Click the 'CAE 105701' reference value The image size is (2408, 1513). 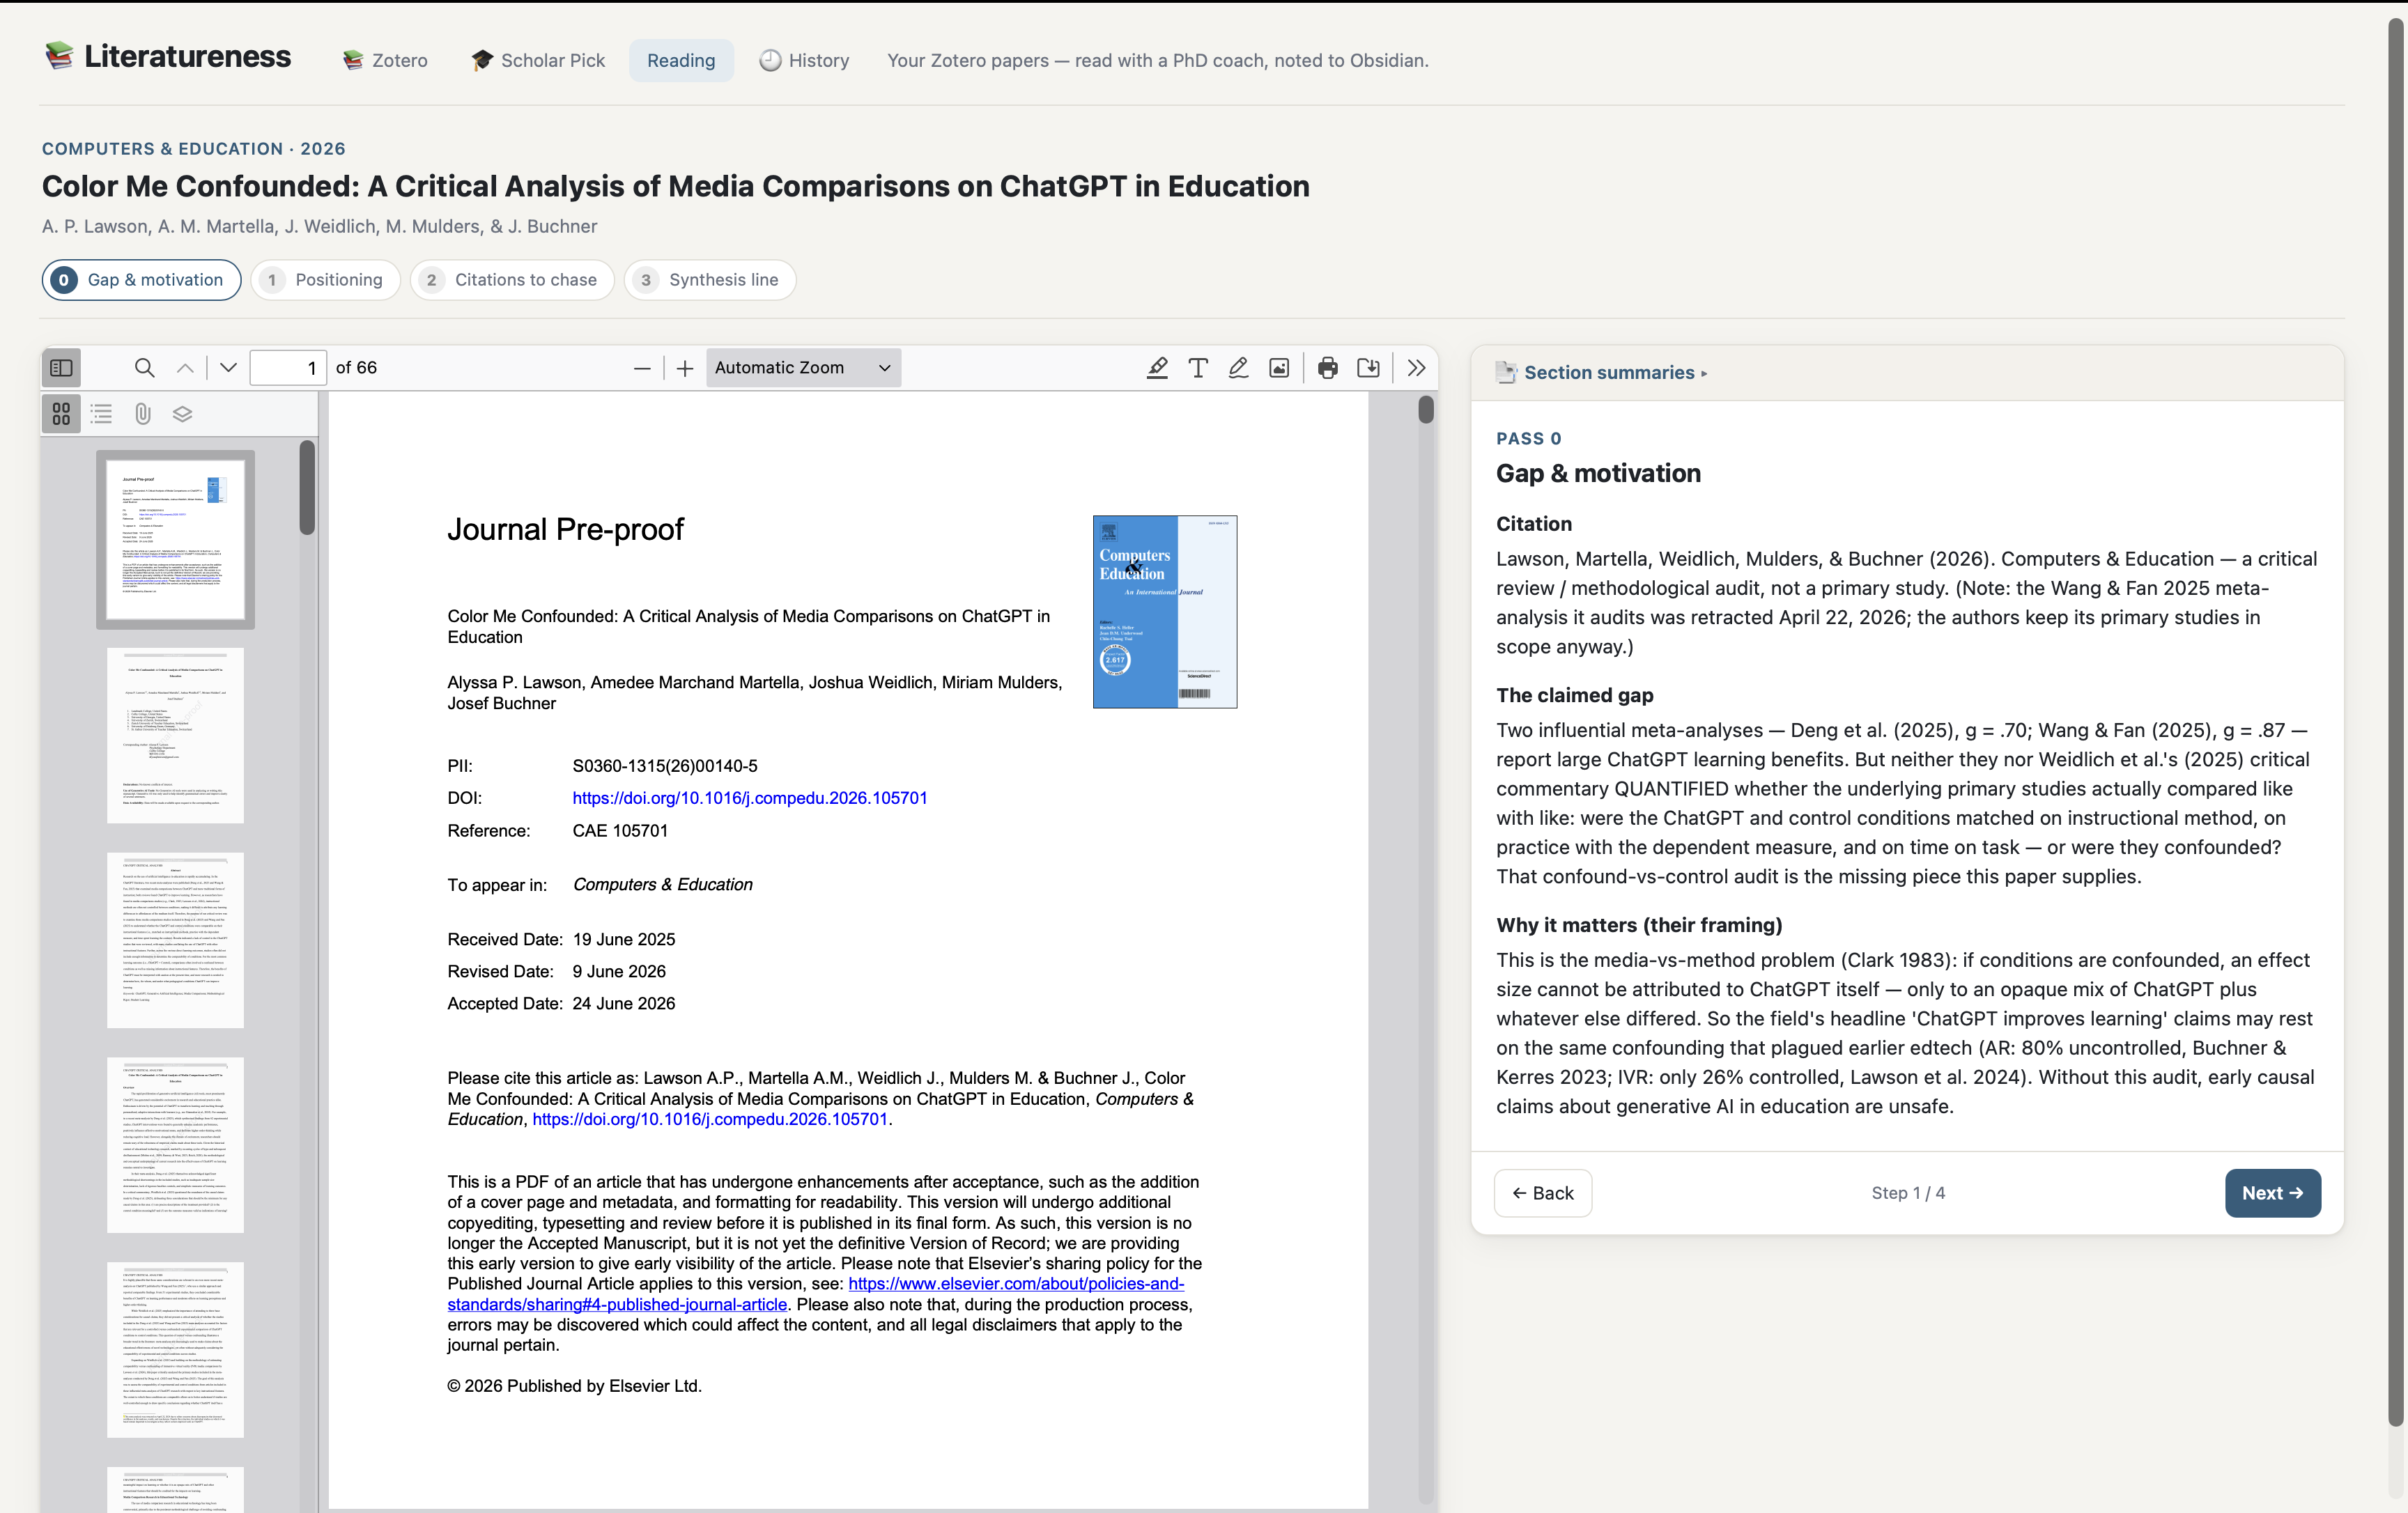(620, 831)
